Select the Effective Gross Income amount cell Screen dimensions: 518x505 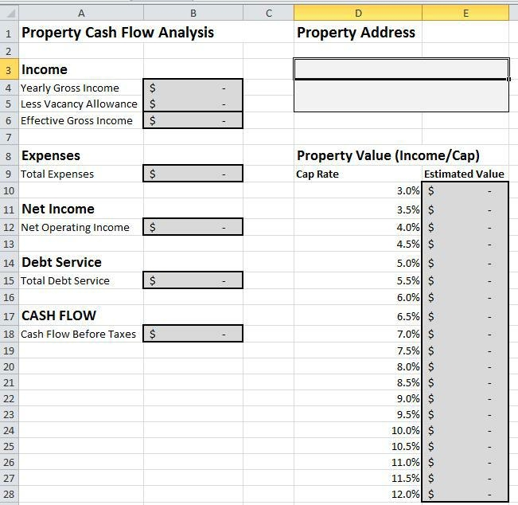(193, 120)
